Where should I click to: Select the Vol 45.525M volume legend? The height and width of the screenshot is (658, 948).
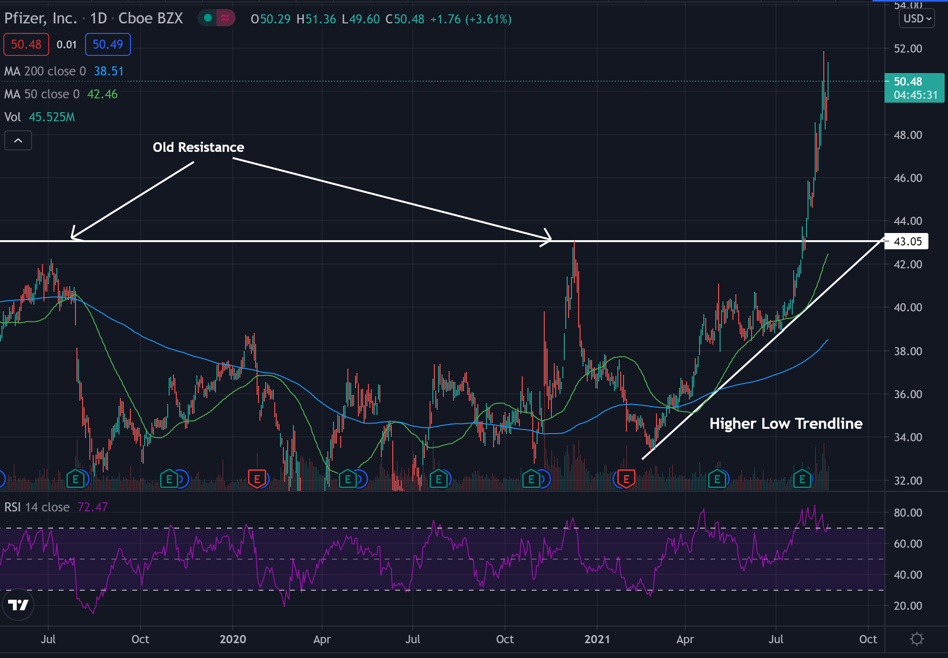[40, 117]
